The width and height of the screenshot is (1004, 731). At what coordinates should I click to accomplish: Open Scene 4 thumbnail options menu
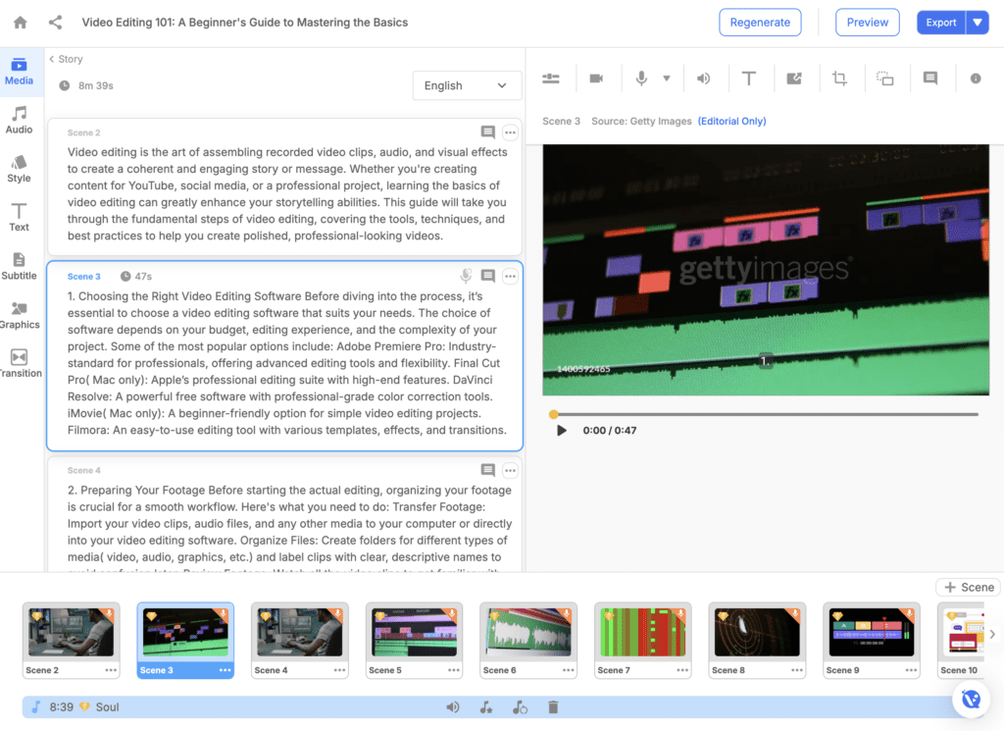[x=339, y=670]
